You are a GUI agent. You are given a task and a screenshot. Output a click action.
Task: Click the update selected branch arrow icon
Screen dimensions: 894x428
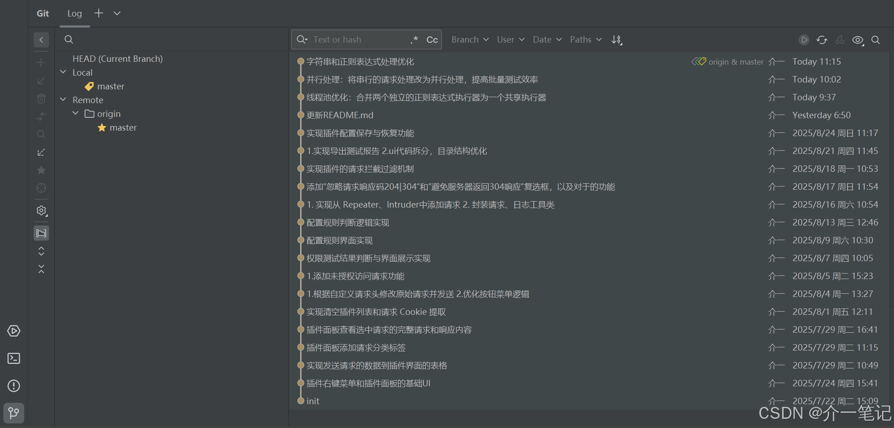tap(41, 81)
